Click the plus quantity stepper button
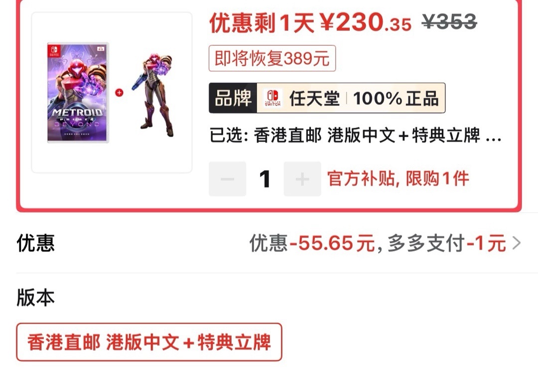 pos(302,179)
